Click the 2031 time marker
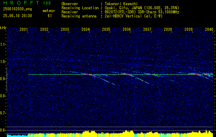 coord(24,29)
